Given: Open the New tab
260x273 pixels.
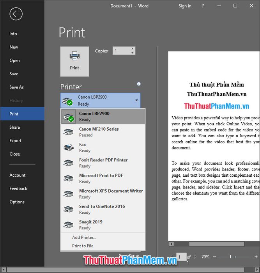Looking at the screenshot, I should (22, 47).
